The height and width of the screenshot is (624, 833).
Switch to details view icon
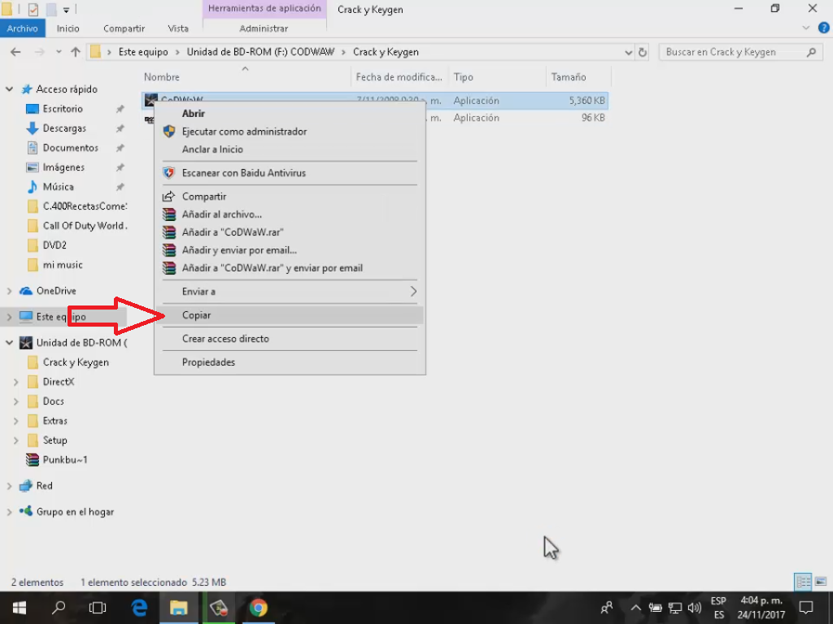click(x=803, y=582)
